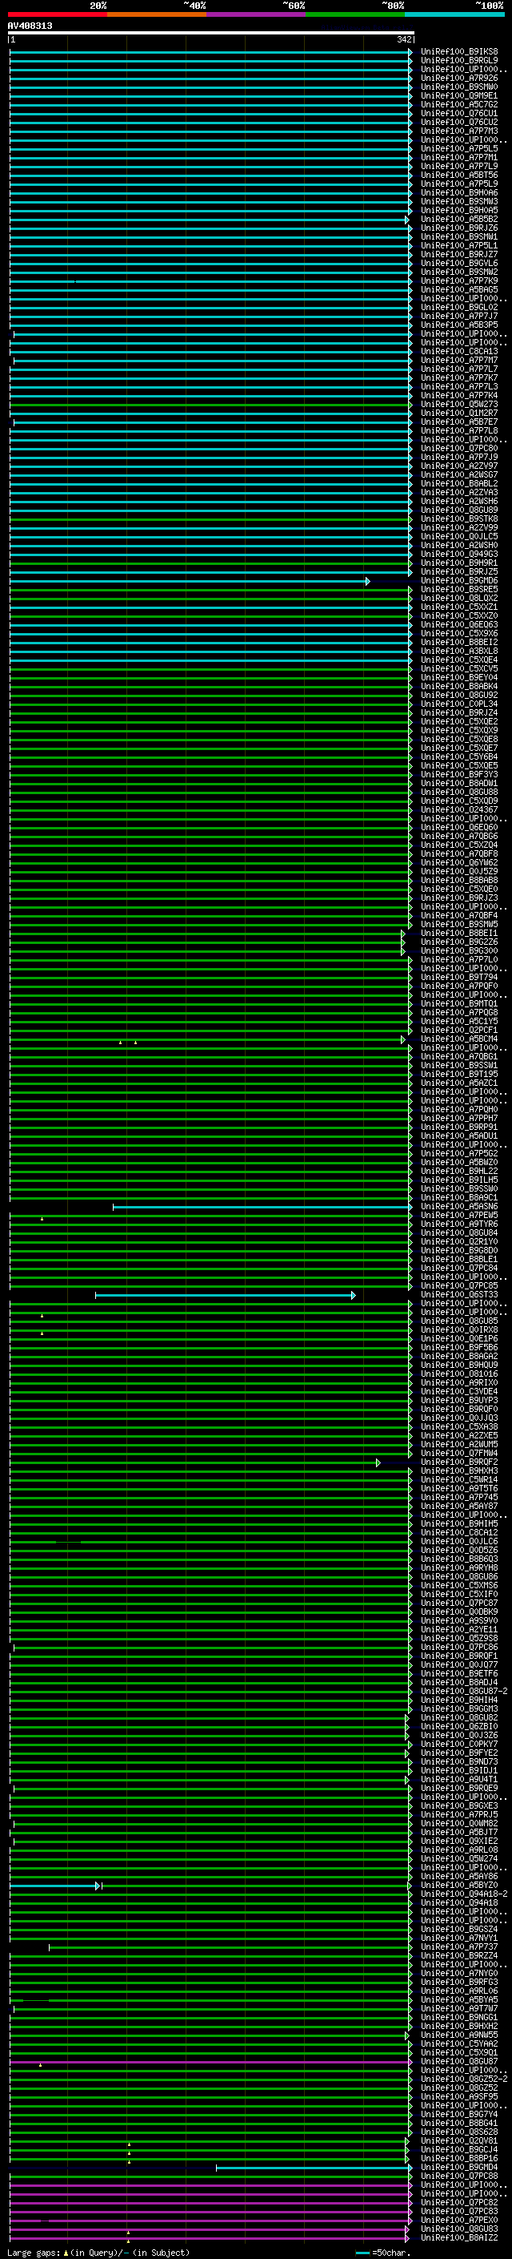The width and height of the screenshot is (512, 2259).
Task: Open hit UniRef100_A7R926
Action: [459, 79]
